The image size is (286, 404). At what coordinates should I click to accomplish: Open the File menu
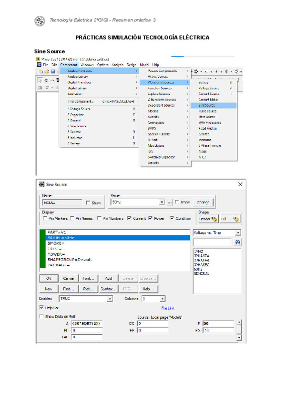45,65
